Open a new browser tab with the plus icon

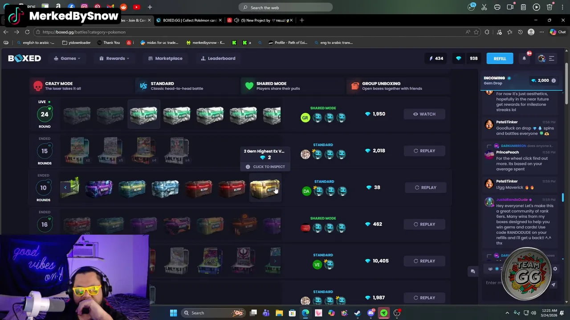pyautogui.click(x=302, y=20)
